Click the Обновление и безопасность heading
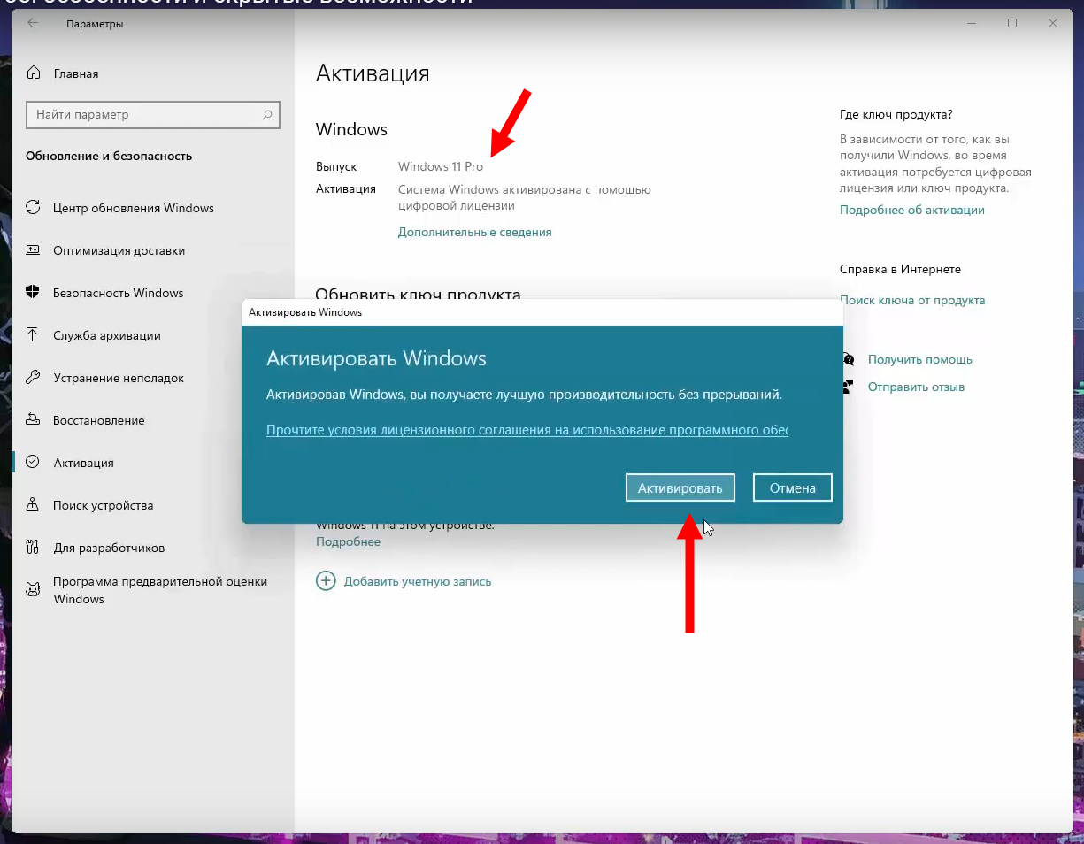This screenshot has width=1084, height=844. [109, 156]
